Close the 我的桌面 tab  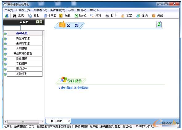pos(69,121)
